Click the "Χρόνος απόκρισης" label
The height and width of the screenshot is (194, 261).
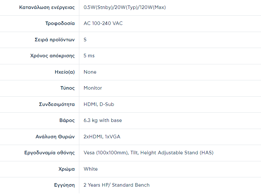click(x=52, y=56)
